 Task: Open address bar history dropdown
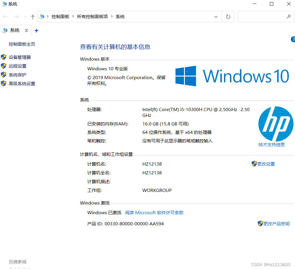[x=216, y=17]
